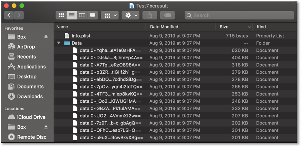The image size is (301, 147).
Task: Open the gear action menu
Action: coord(131,15)
